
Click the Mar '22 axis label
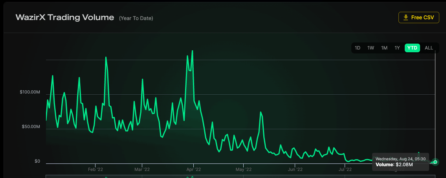142,169
